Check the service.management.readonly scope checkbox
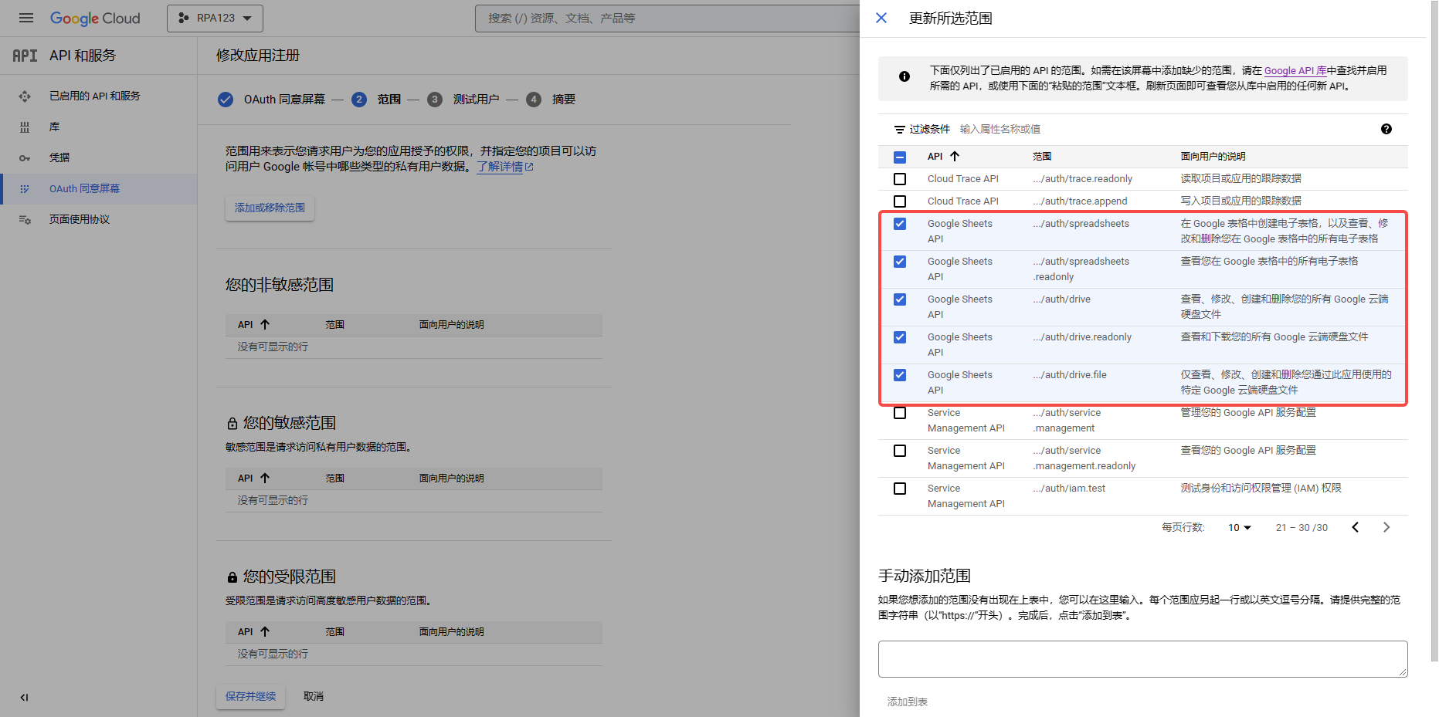1439x717 pixels. pos(900,451)
